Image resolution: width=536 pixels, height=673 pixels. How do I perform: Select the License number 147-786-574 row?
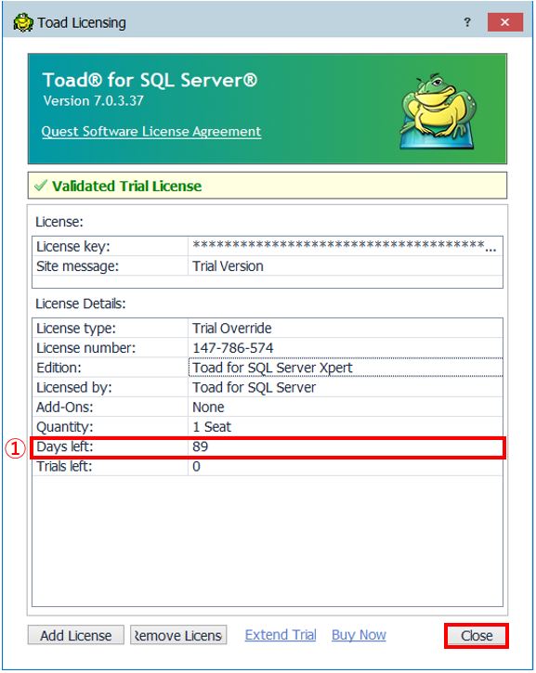268,348
